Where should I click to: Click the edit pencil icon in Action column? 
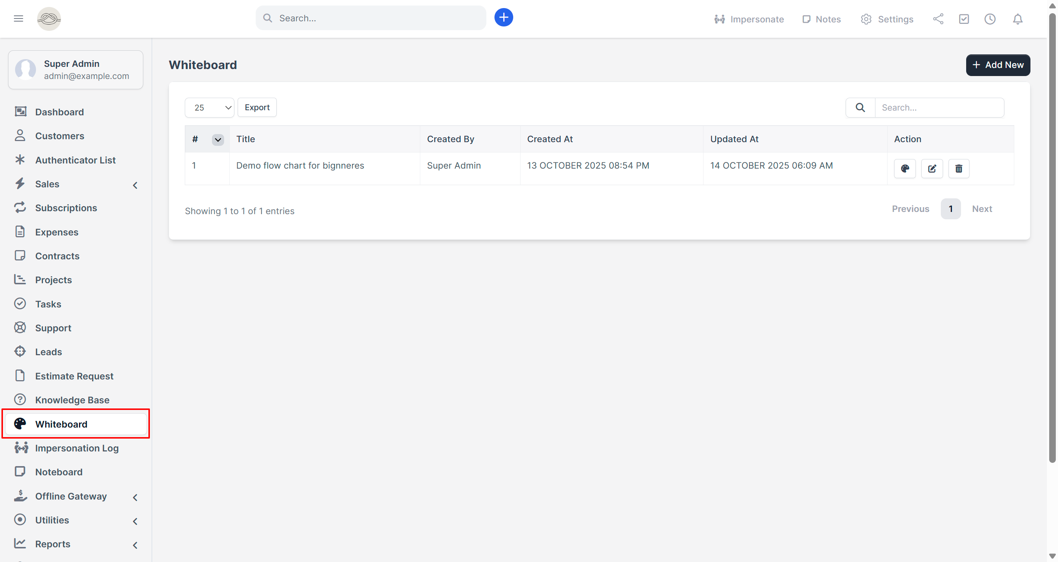(932, 169)
